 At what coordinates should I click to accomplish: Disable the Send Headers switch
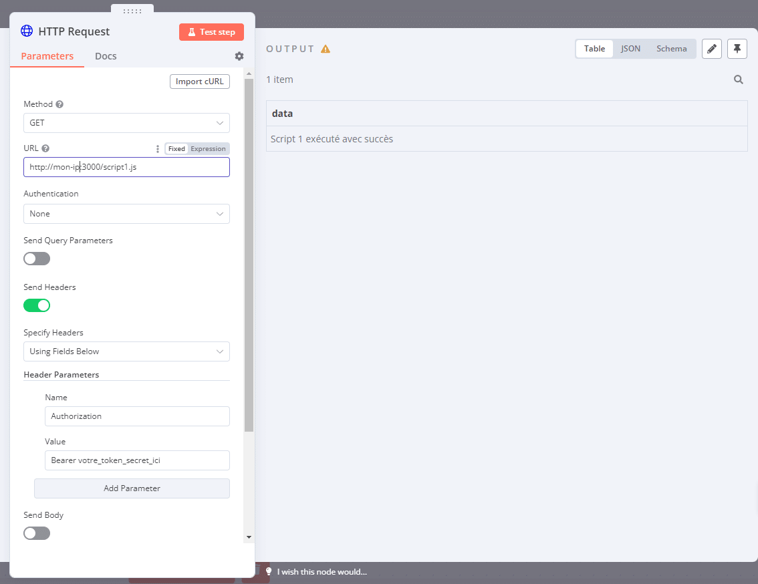37,305
